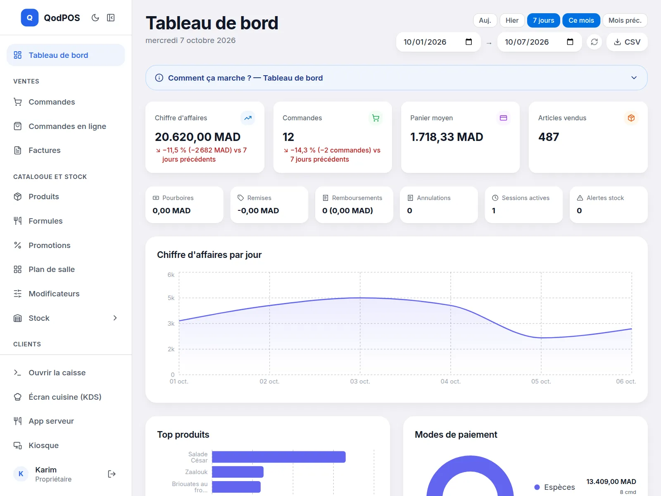Click the Alertes stock warning icon
This screenshot has width=661, height=496.
pyautogui.click(x=580, y=198)
